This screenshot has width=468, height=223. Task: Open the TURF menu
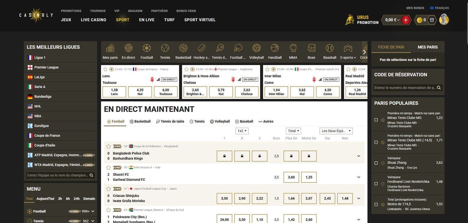point(169,20)
